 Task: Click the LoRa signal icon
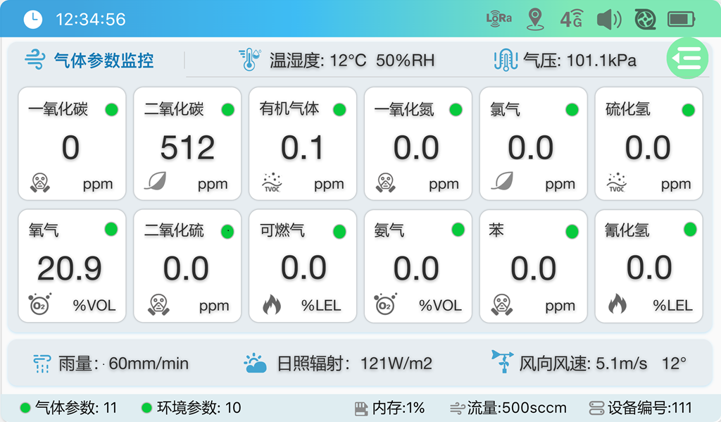pos(498,19)
